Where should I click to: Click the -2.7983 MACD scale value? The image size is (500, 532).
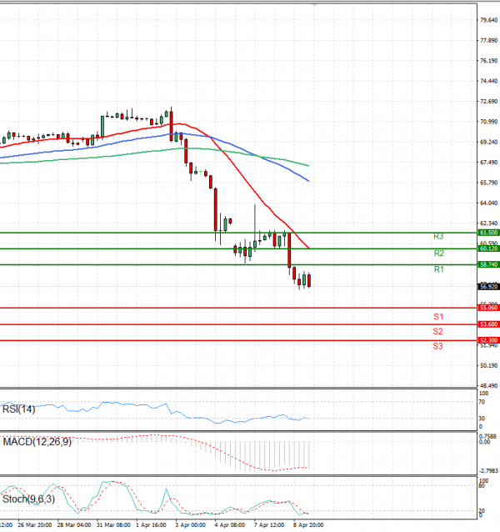click(488, 470)
